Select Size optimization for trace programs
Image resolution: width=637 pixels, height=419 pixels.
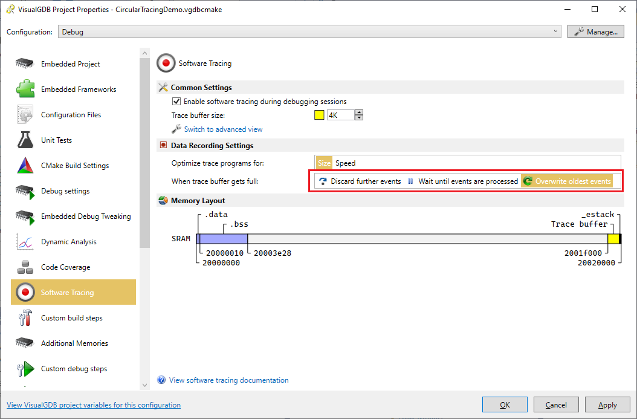point(324,163)
